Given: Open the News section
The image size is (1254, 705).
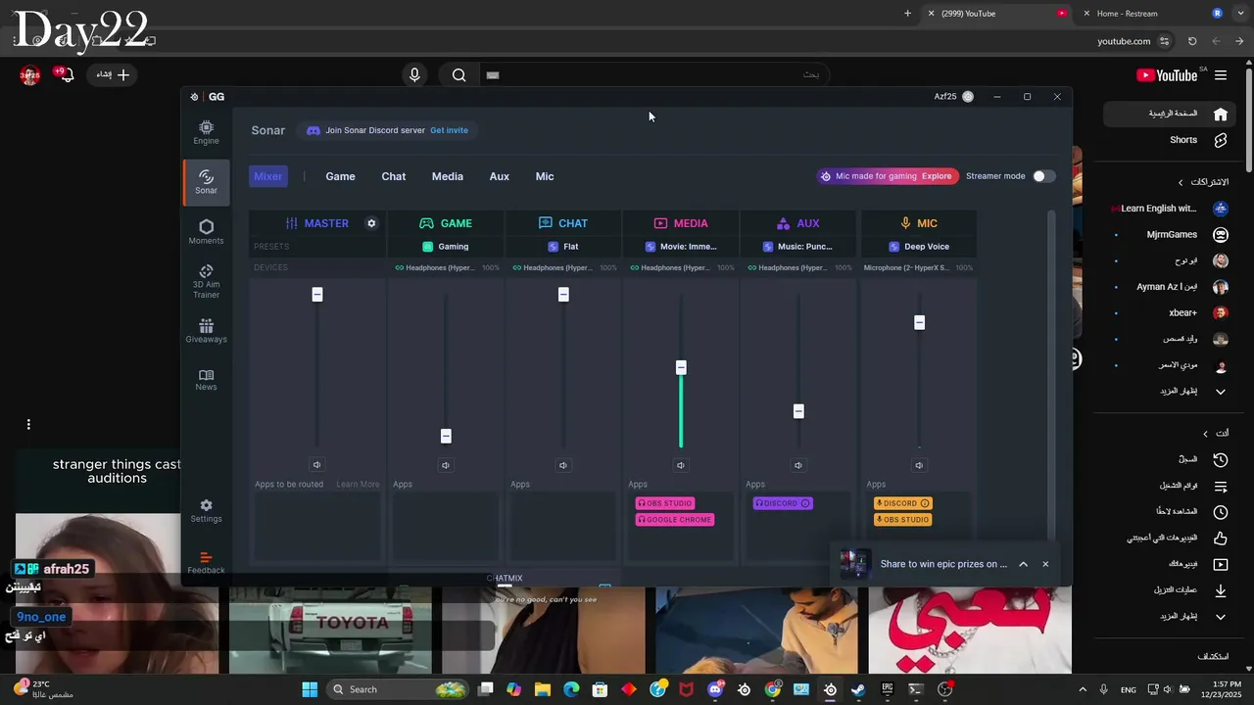Looking at the screenshot, I should [206, 380].
